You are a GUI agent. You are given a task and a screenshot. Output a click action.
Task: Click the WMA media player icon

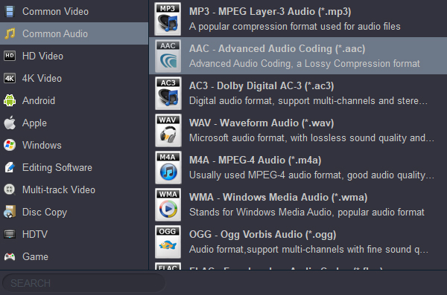pyautogui.click(x=168, y=204)
